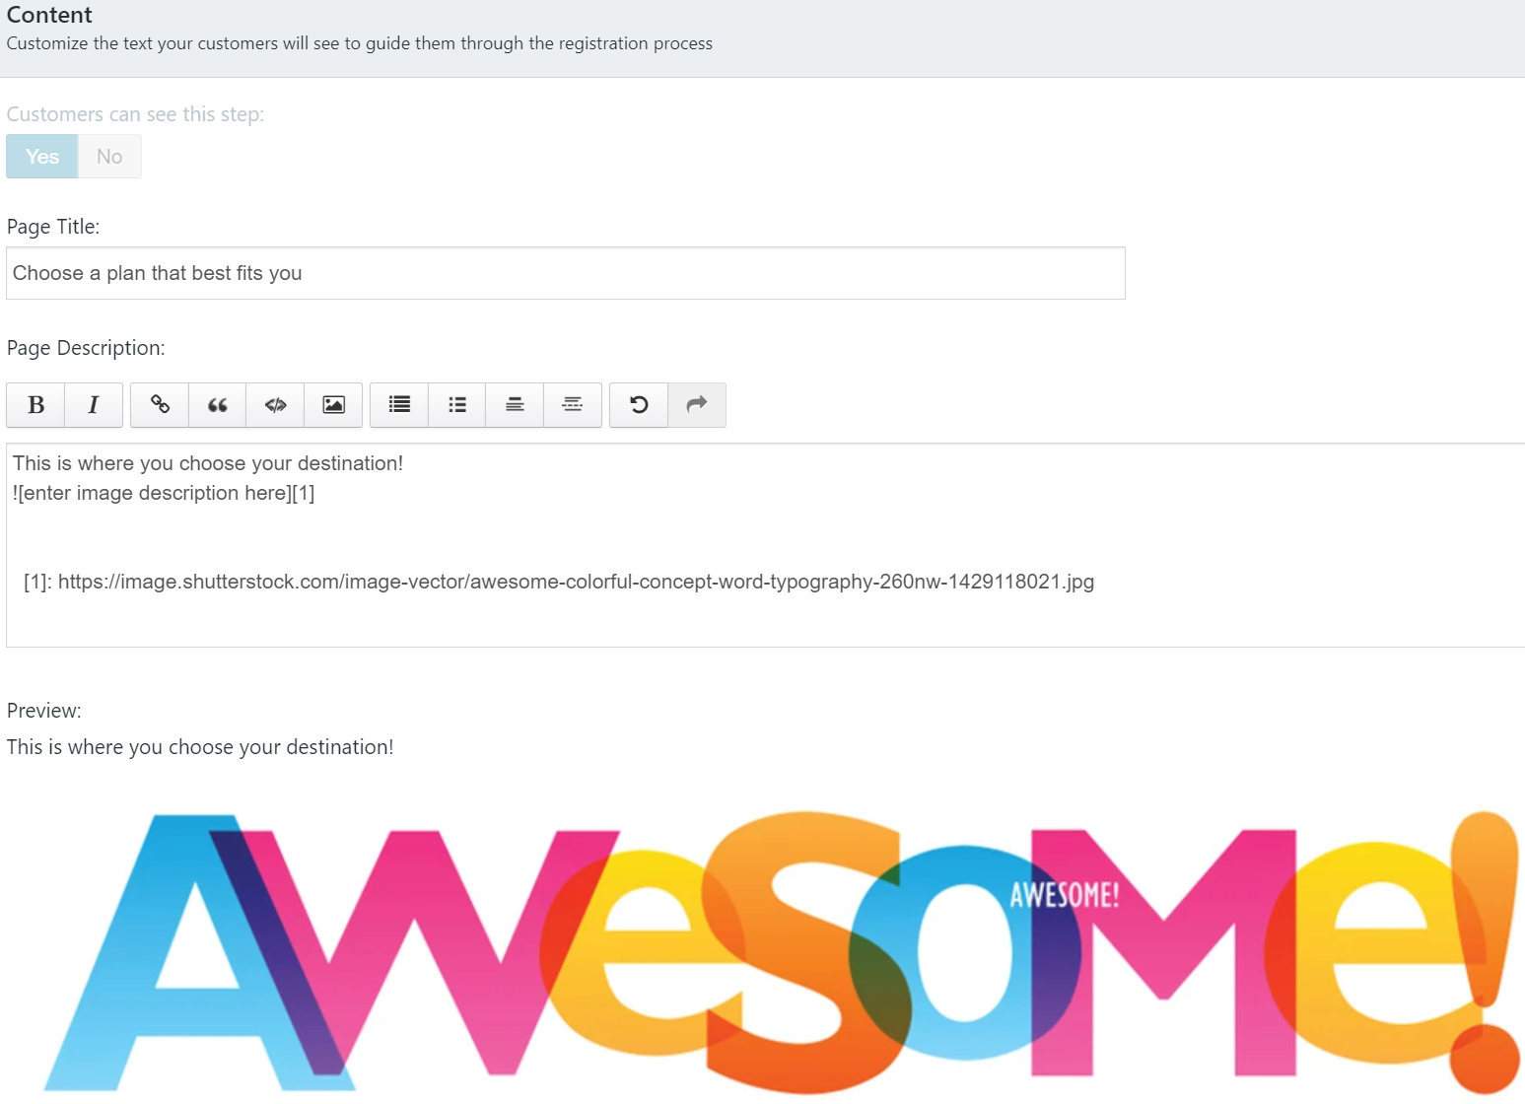Click the 'Preview:' label
This screenshot has height=1104, width=1525.
pos(44,711)
